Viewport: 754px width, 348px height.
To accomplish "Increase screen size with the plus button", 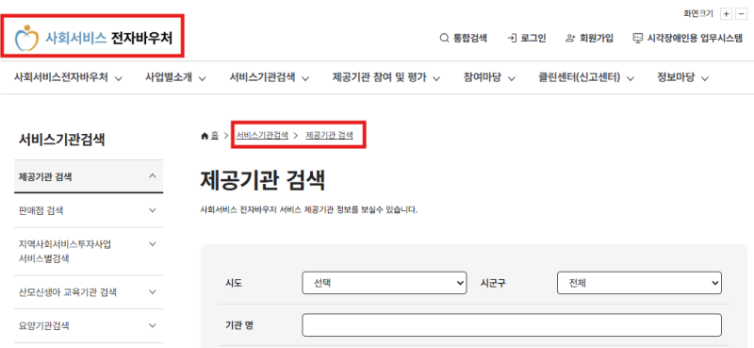I will [726, 14].
